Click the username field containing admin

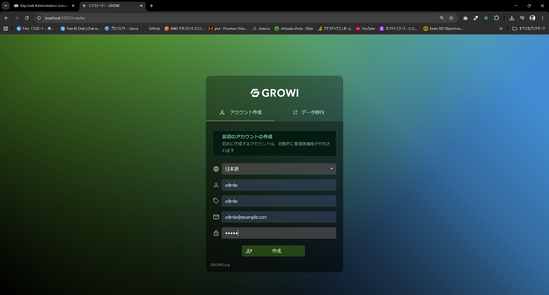[279, 185]
